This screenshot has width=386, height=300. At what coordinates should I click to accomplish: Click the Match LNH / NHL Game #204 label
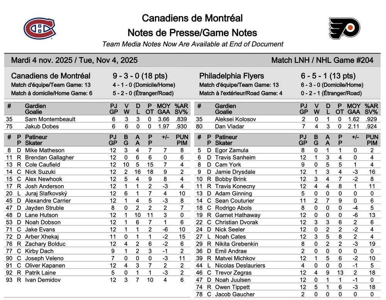[322, 61]
